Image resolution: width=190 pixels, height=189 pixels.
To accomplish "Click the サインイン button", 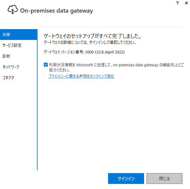I will click(126, 178).
